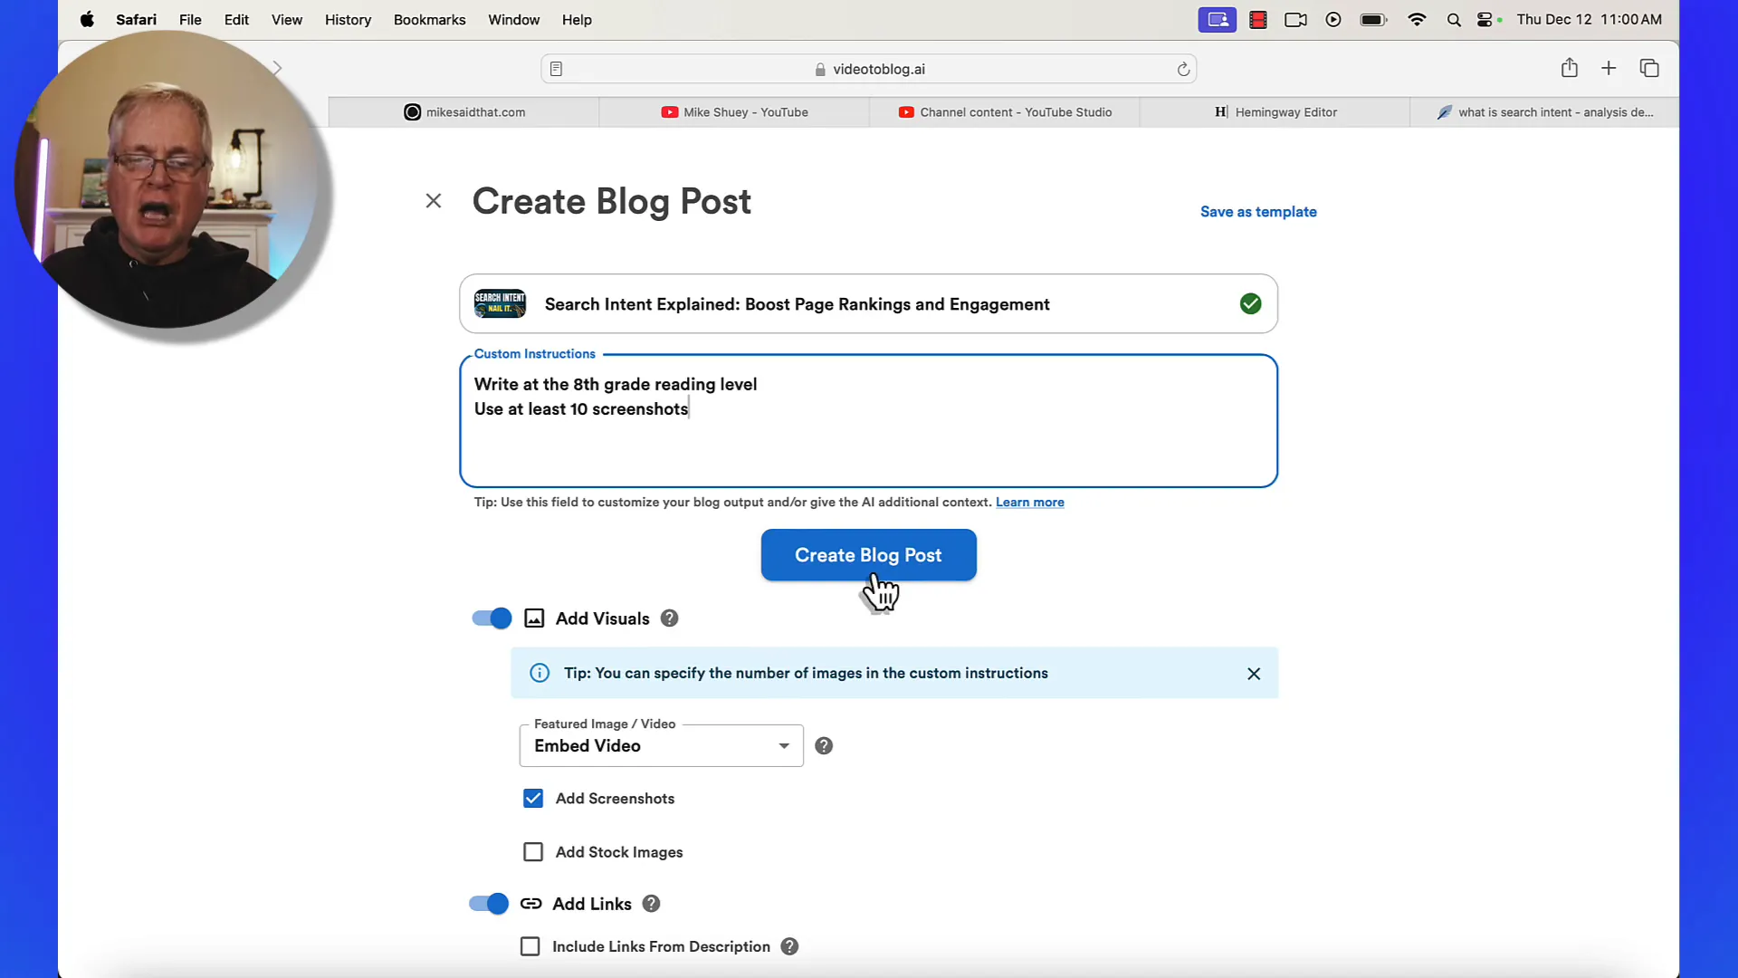Click the link chain icon next to Add Links
The image size is (1738, 978).
point(530,903)
